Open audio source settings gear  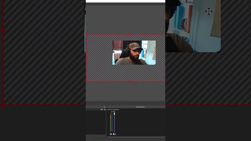point(111,134)
